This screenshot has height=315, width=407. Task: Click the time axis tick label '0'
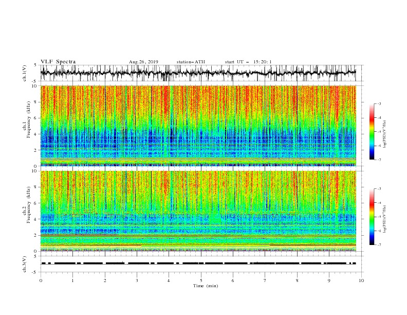tap(41, 281)
